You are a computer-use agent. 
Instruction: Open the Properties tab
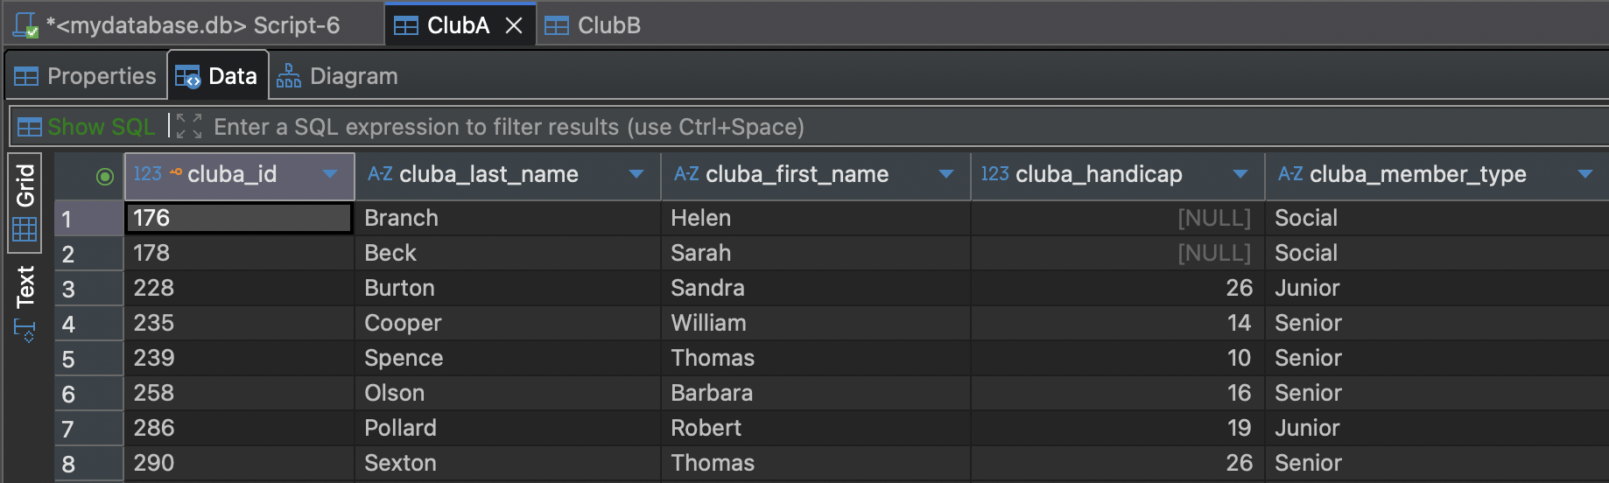[x=86, y=77]
